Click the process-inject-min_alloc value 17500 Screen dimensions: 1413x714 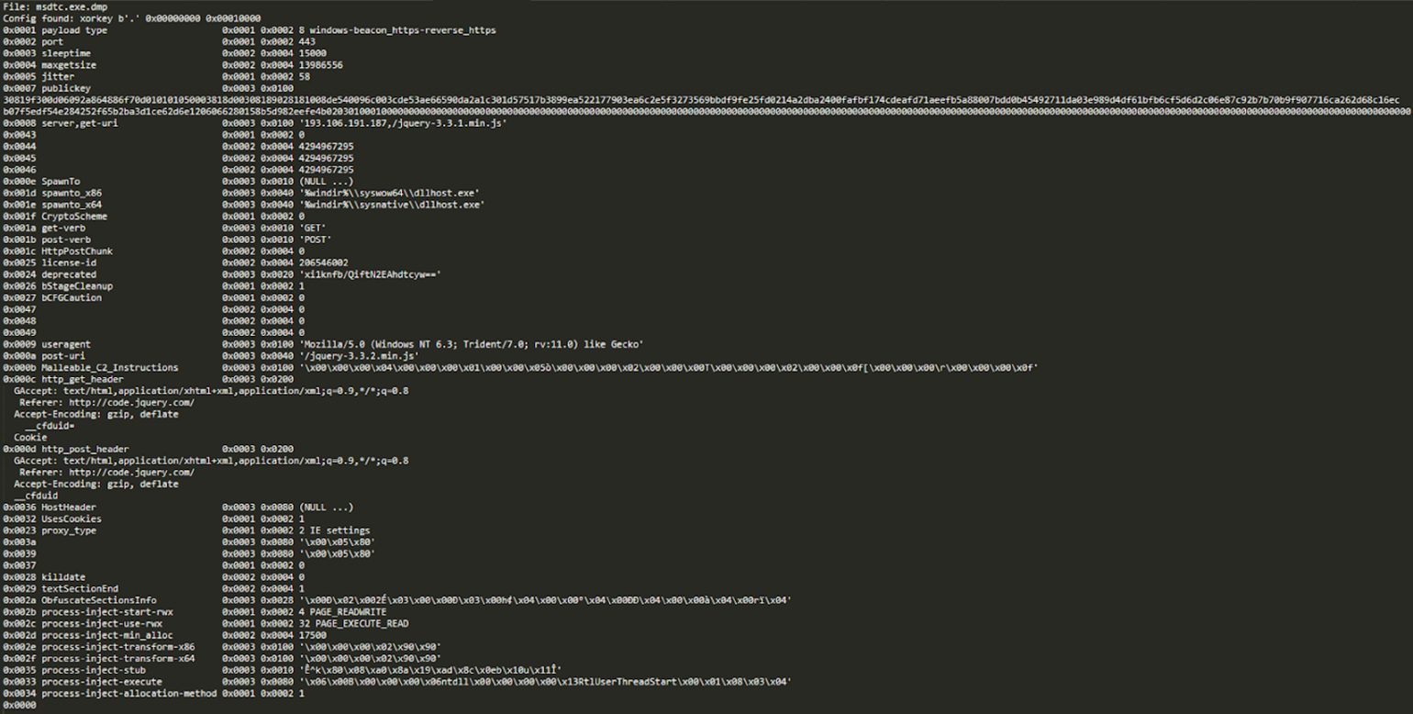pyautogui.click(x=312, y=635)
